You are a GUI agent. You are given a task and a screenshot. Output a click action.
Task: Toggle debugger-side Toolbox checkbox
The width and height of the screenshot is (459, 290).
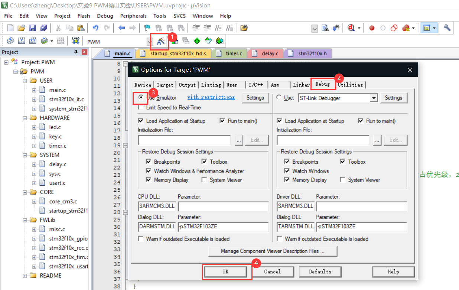coord(343,162)
